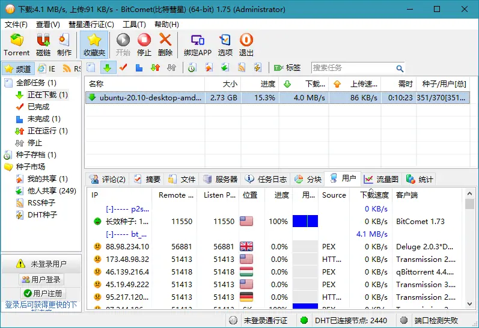This screenshot has height=328, width=479.
Task: Select 已完成 tree item
Action: tap(38, 107)
